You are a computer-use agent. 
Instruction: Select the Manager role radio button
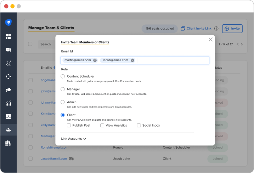[63, 89]
